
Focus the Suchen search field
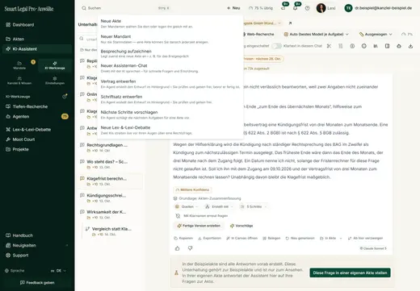click(x=125, y=8)
